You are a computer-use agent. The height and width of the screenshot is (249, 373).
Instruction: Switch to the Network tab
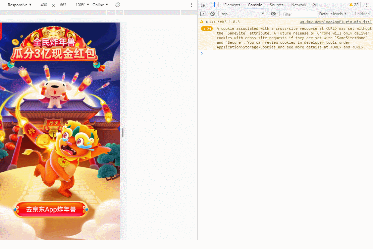(299, 5)
